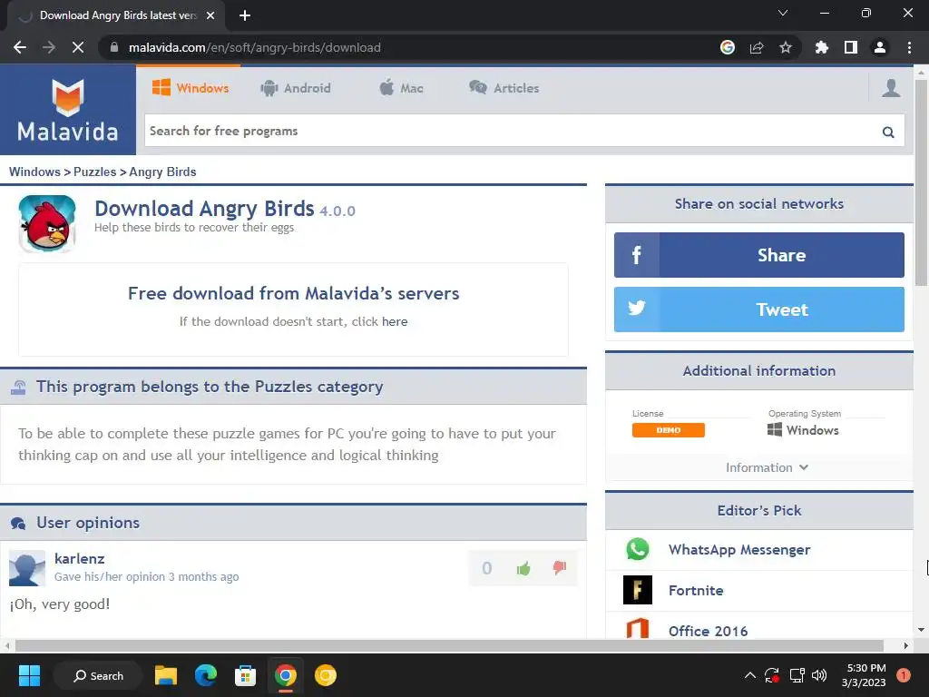Click the DEMO license badge
929x697 pixels.
point(669,430)
